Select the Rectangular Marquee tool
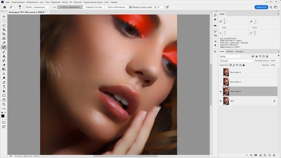Screen dimensions: 281x158 (x=4, y=21)
